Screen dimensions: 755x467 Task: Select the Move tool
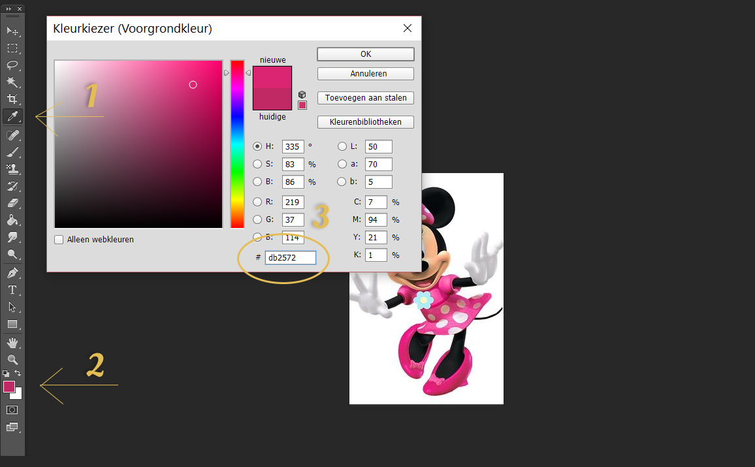click(12, 31)
